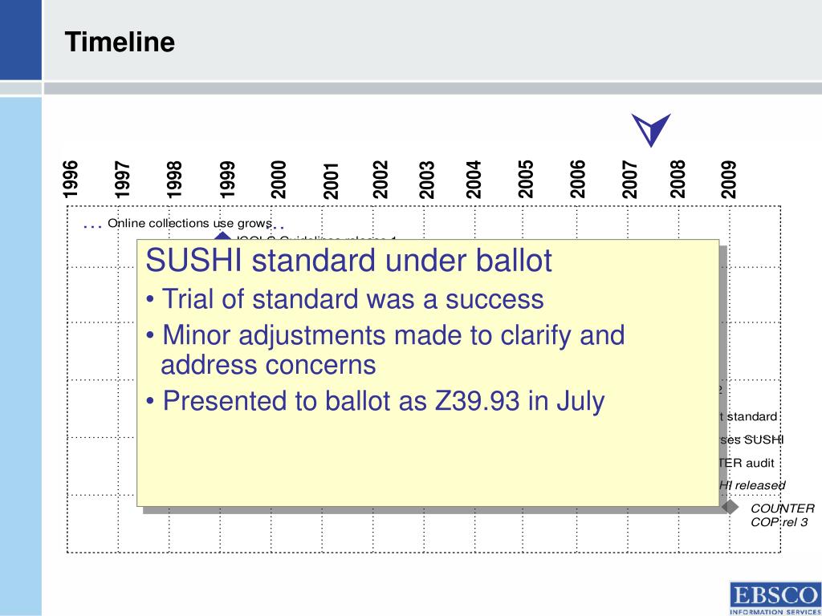
Task: Select the 2007 year label
Action: tap(630, 179)
